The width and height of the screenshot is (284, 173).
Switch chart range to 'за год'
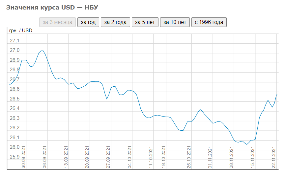[88, 22]
